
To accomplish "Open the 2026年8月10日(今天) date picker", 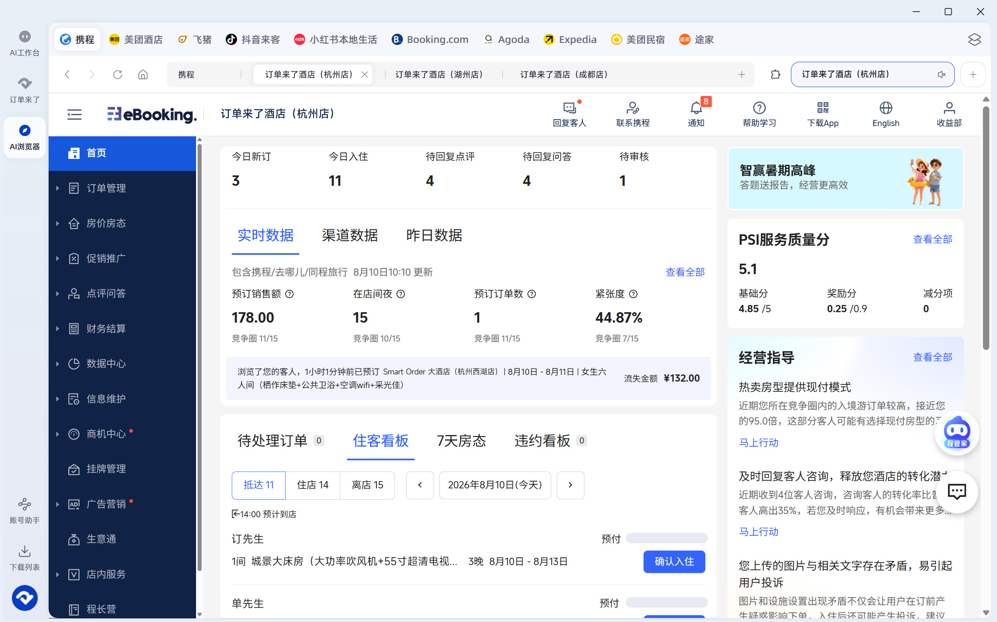I will 495,485.
